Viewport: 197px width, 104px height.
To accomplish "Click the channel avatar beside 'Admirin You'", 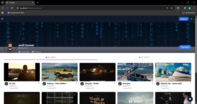I will (x=158, y=84).
